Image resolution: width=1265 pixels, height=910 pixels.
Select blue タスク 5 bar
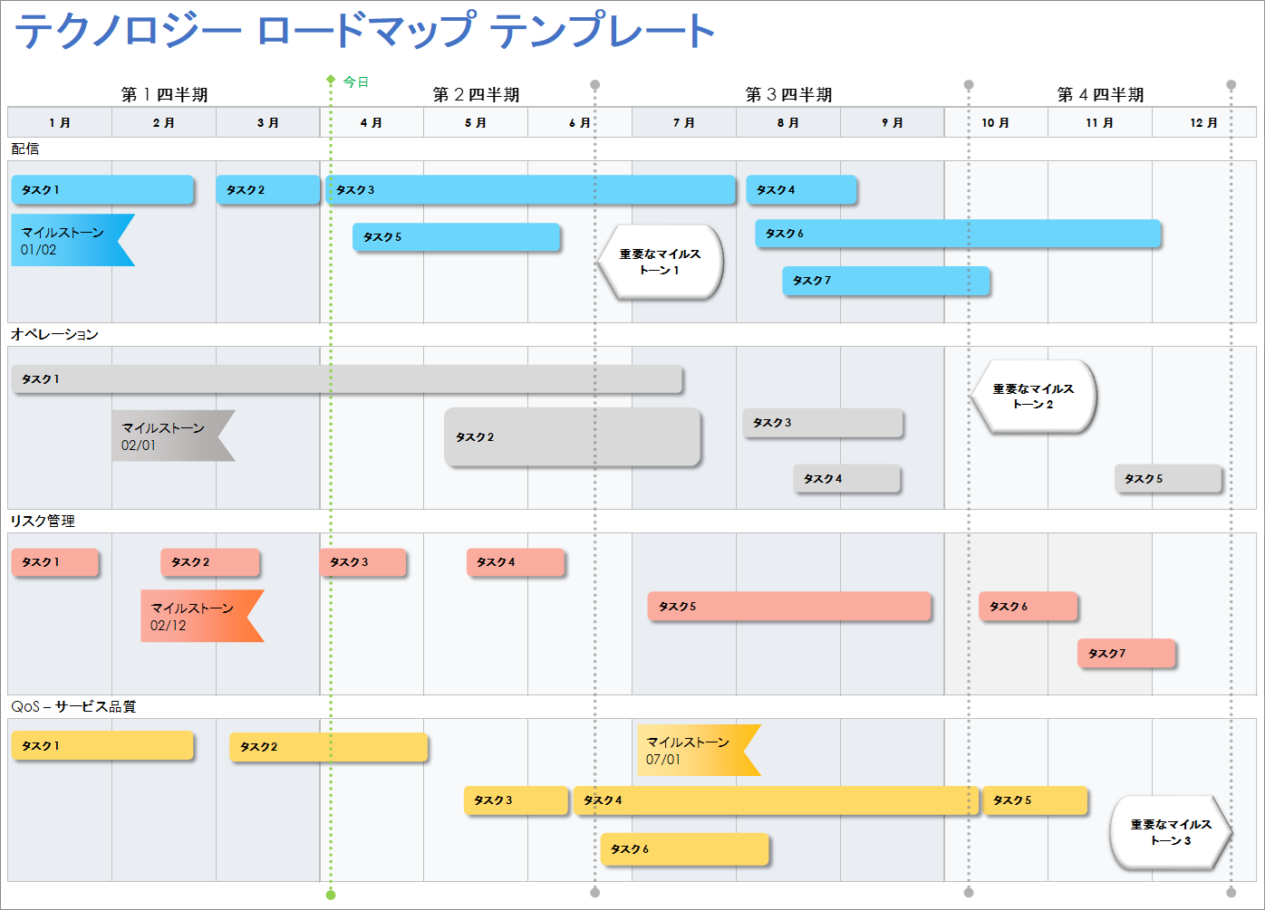[457, 237]
